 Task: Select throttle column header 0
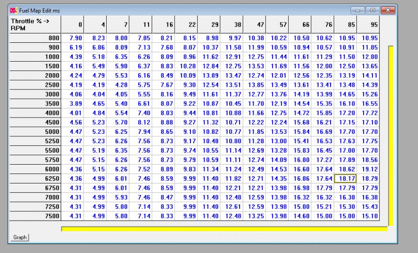coord(73,25)
